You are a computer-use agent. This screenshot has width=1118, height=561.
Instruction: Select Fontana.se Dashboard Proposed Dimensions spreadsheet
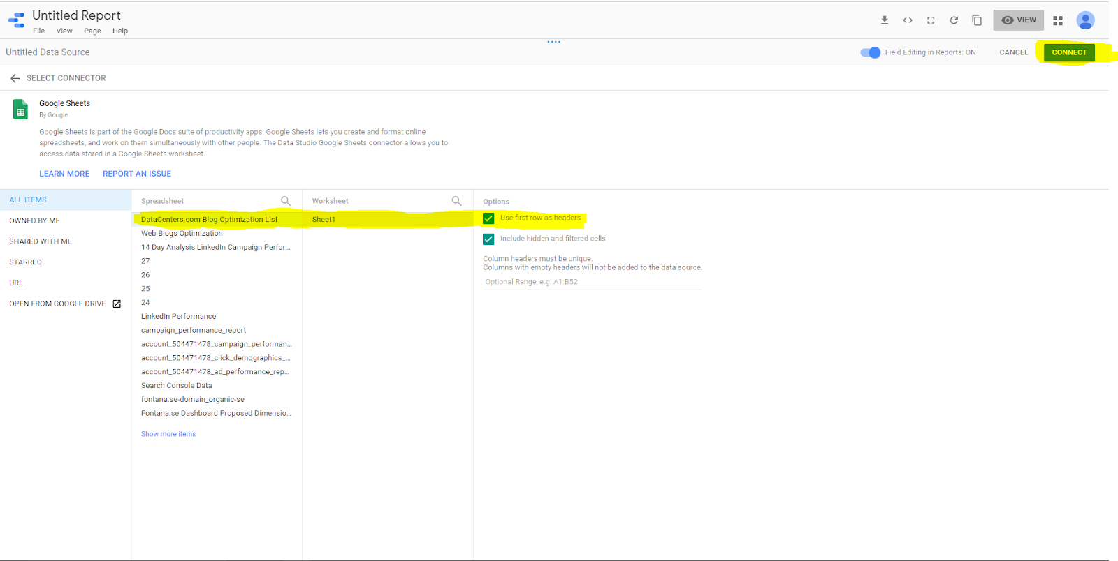click(x=217, y=413)
